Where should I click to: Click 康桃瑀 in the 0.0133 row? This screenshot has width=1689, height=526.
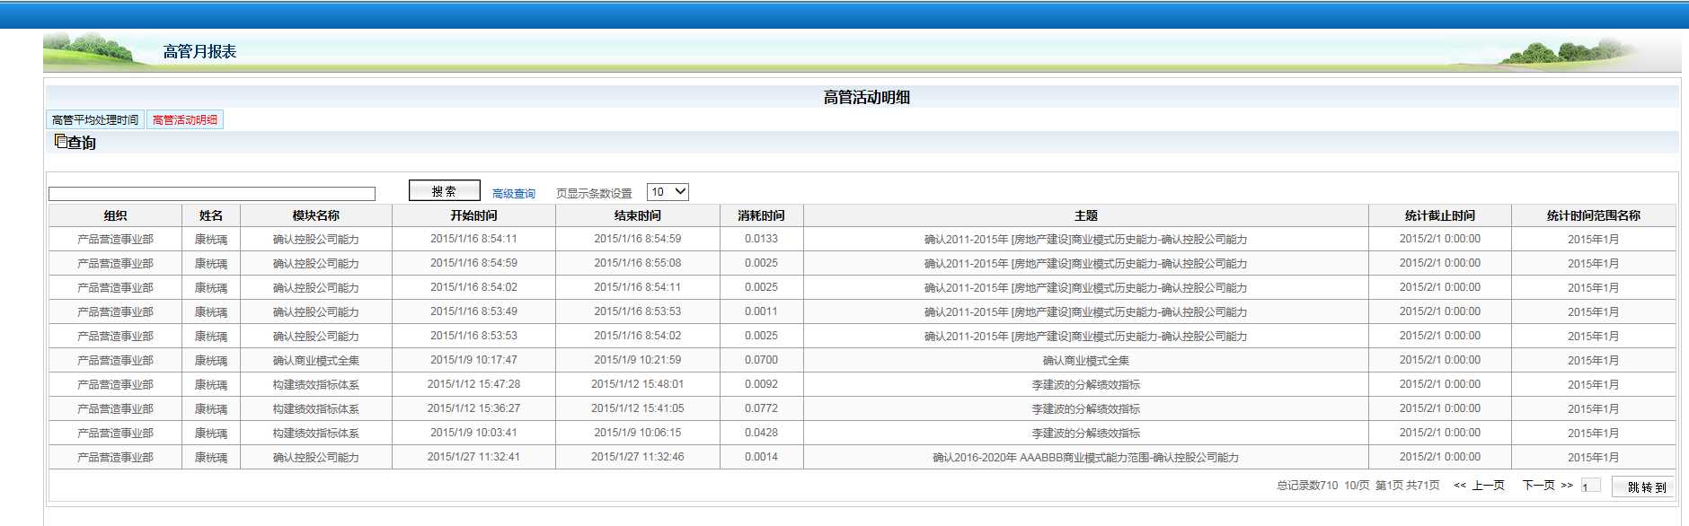[211, 240]
